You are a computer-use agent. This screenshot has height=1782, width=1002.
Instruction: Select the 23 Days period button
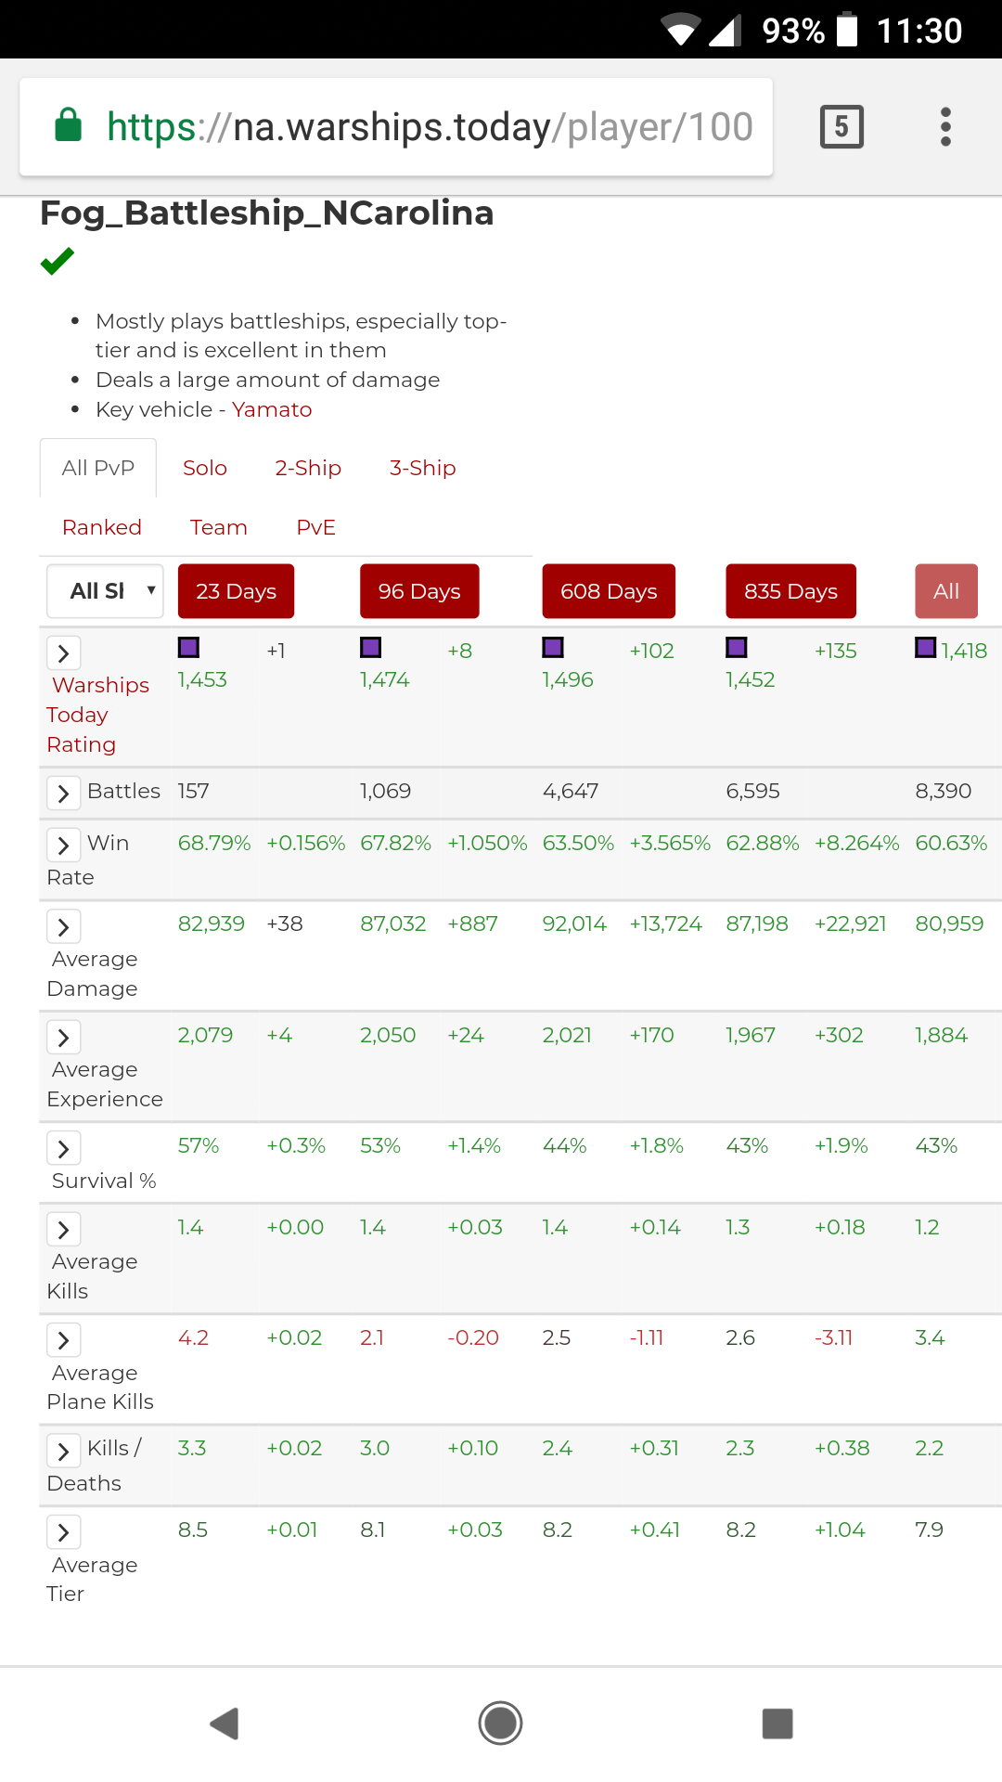[236, 591]
